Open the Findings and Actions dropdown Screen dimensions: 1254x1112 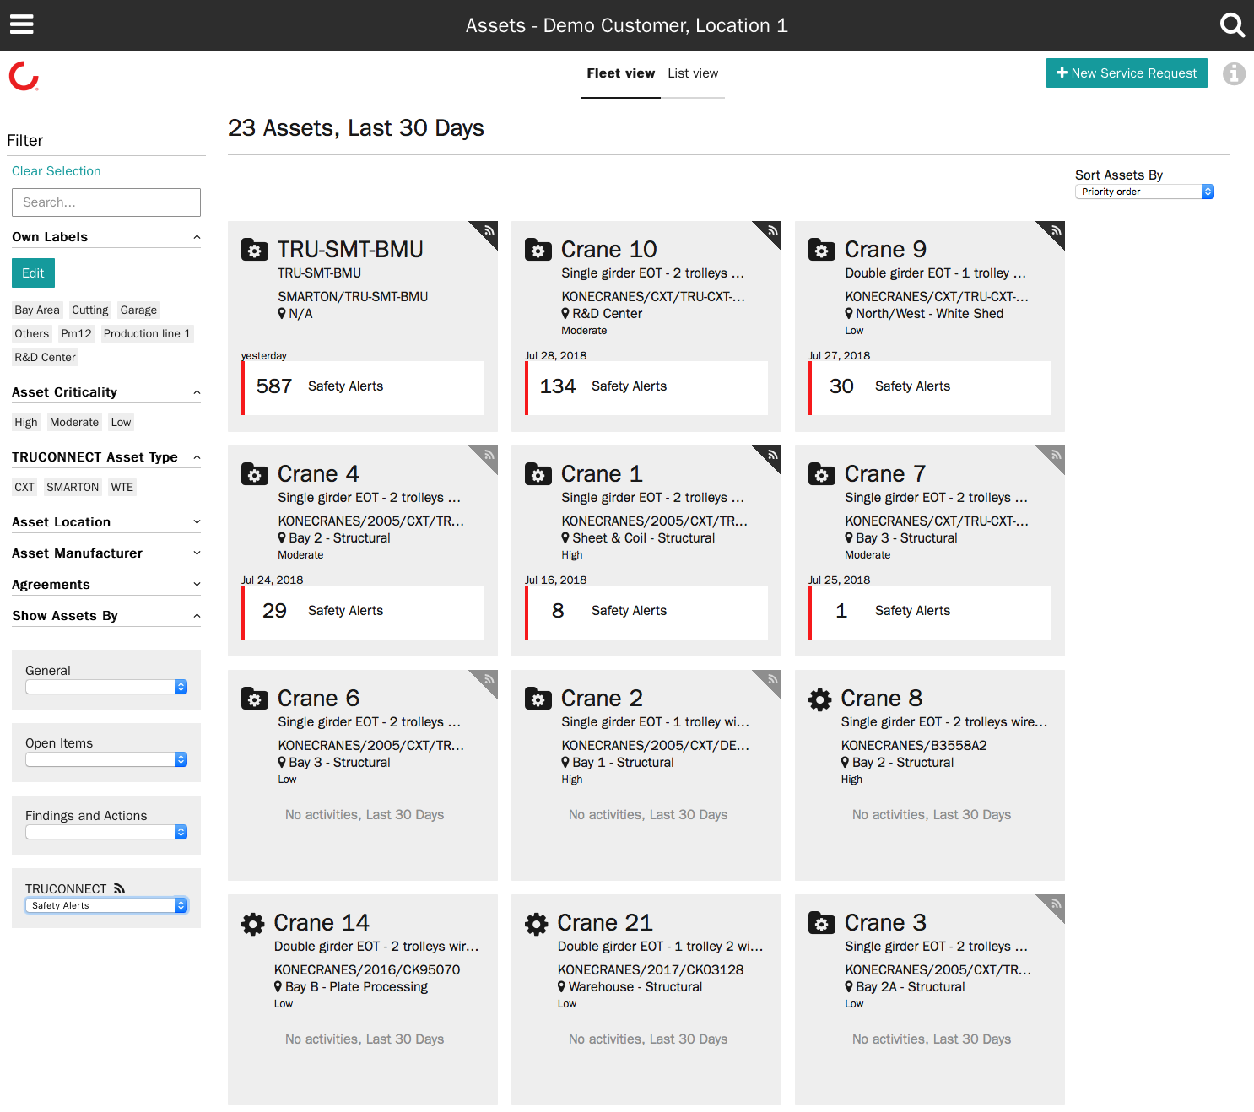click(106, 832)
